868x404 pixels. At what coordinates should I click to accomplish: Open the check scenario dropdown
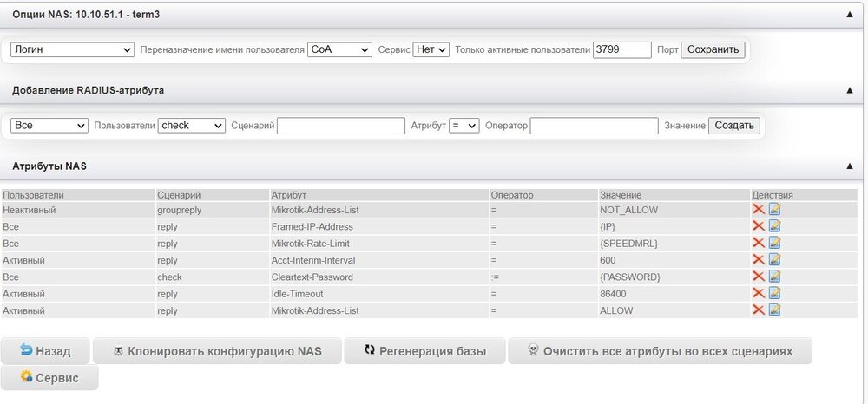click(191, 126)
